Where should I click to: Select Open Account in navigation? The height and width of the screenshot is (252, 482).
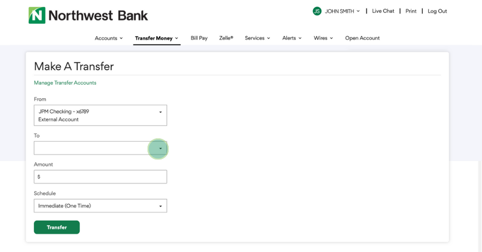(362, 38)
